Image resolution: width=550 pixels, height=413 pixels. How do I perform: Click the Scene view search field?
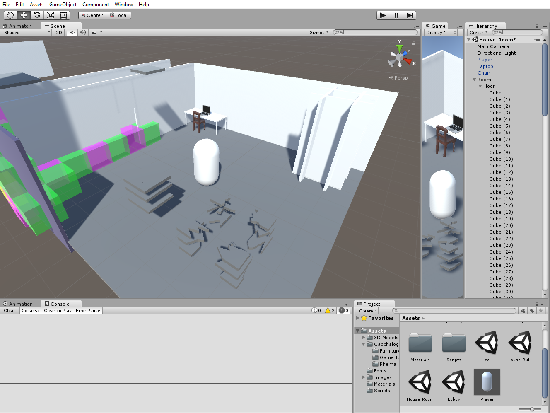376,32
